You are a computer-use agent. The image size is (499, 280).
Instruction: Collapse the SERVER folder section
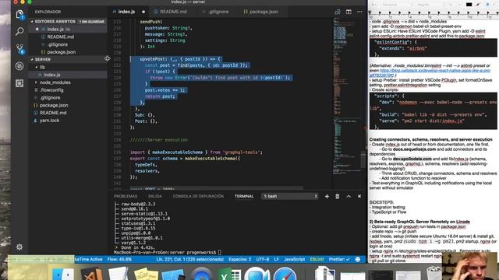[x=43, y=59]
